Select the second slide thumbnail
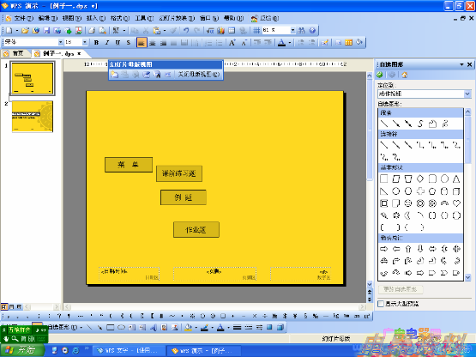Viewport: 476px width, 357px height. point(33,117)
